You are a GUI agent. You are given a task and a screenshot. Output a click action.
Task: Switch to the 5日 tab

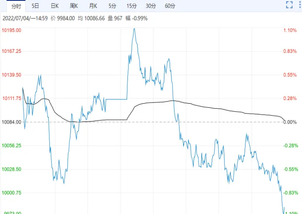(x=35, y=6)
